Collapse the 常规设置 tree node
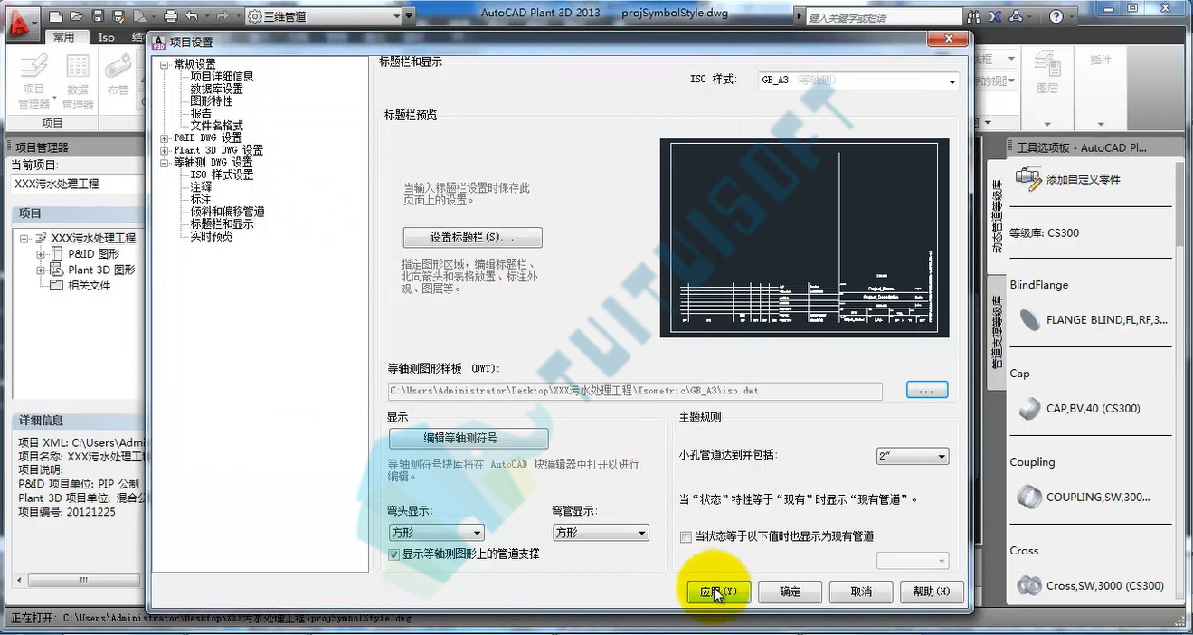 (x=165, y=64)
